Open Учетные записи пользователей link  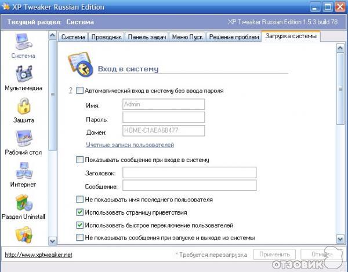tap(130, 145)
